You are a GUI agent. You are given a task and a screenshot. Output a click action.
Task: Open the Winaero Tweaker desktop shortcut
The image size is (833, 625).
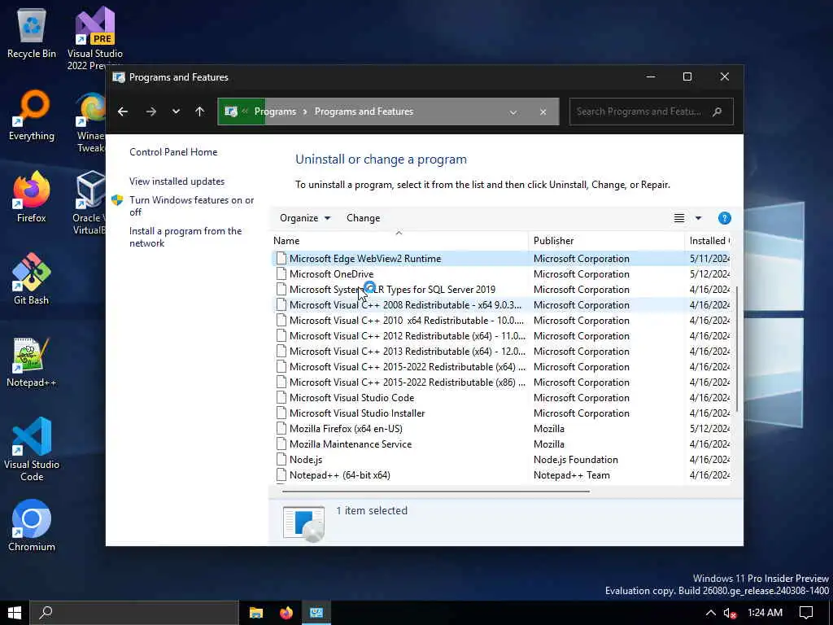[91, 122]
